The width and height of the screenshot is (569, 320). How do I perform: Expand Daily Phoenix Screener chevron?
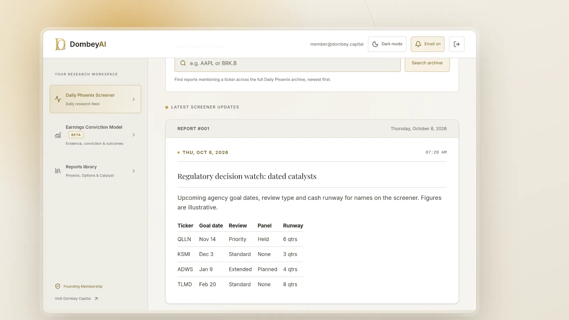[134, 99]
